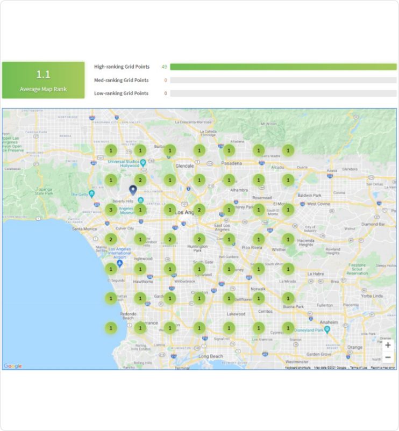399x431 pixels.
Task: Click the Med-ranking Grid Points gray bar
Action: pyautogui.click(x=283, y=80)
